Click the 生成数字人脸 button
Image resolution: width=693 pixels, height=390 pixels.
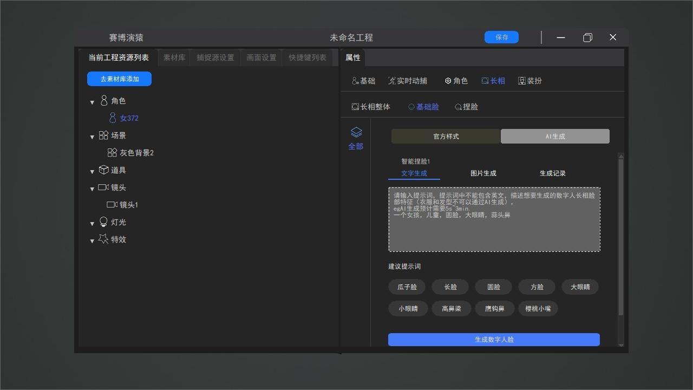click(x=494, y=340)
